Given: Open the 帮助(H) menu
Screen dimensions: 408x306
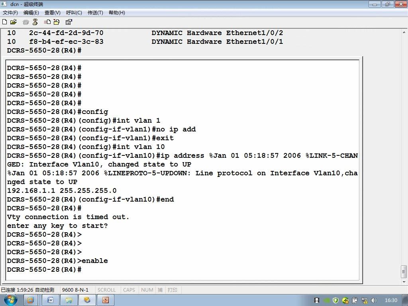Looking at the screenshot, I should [117, 12].
